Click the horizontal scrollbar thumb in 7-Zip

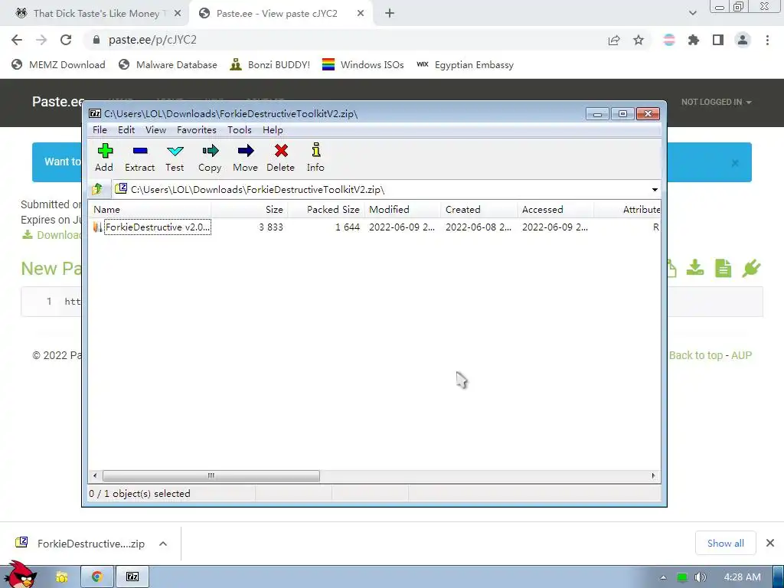[211, 475]
